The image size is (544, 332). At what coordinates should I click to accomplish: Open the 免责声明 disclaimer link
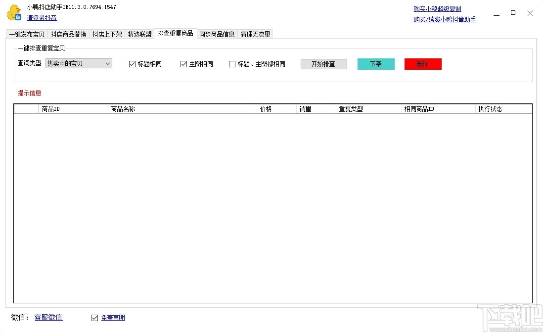(x=113, y=318)
